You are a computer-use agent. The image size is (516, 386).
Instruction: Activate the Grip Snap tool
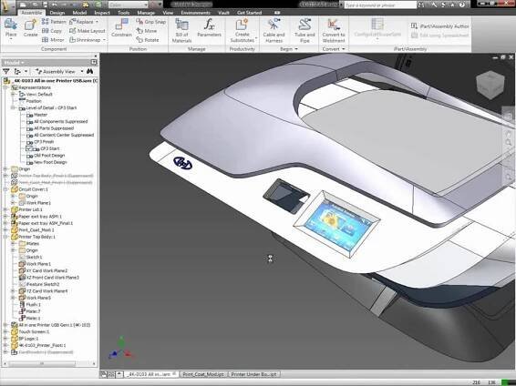click(151, 22)
